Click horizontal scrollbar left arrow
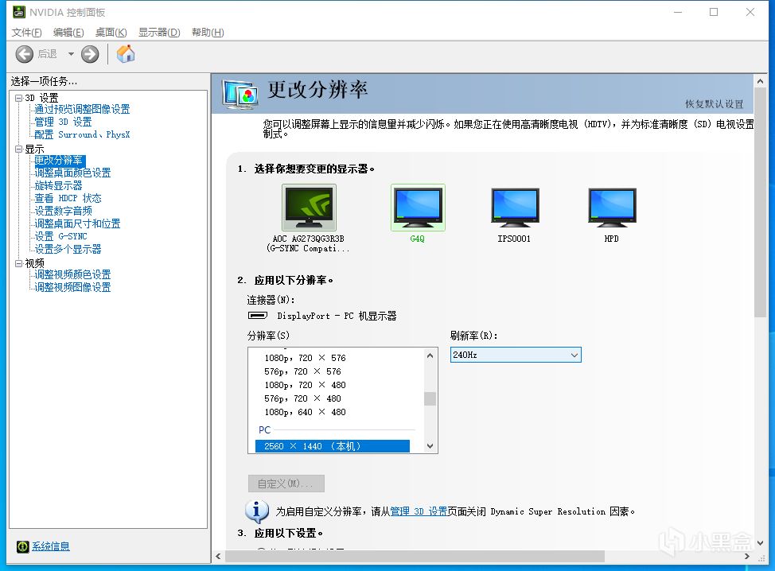 tap(218, 557)
